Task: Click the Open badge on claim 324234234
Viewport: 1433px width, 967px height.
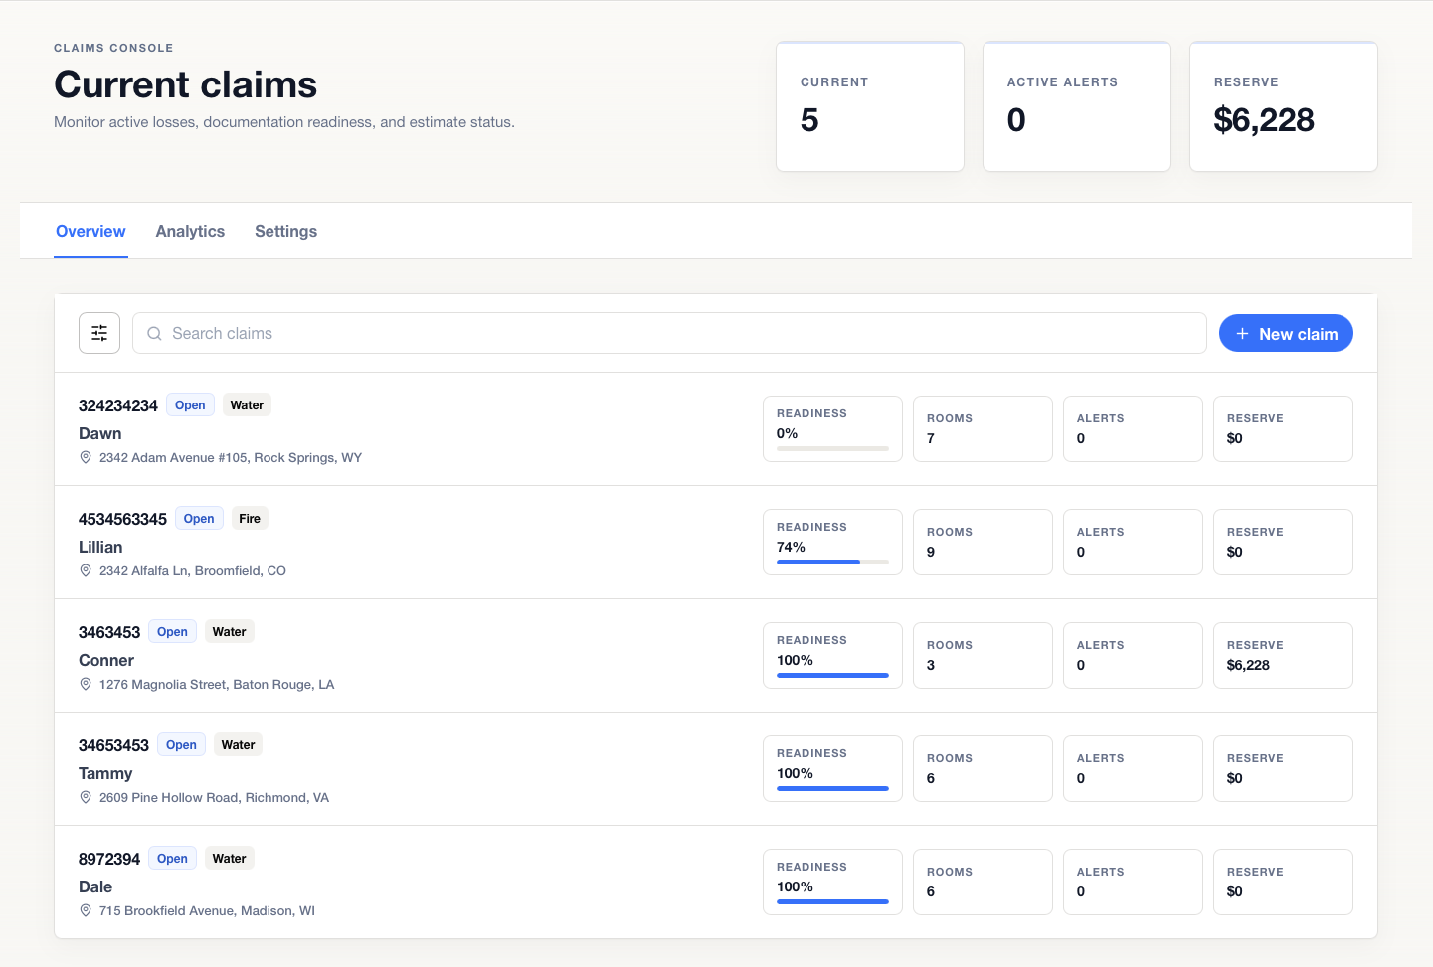Action: coord(190,405)
